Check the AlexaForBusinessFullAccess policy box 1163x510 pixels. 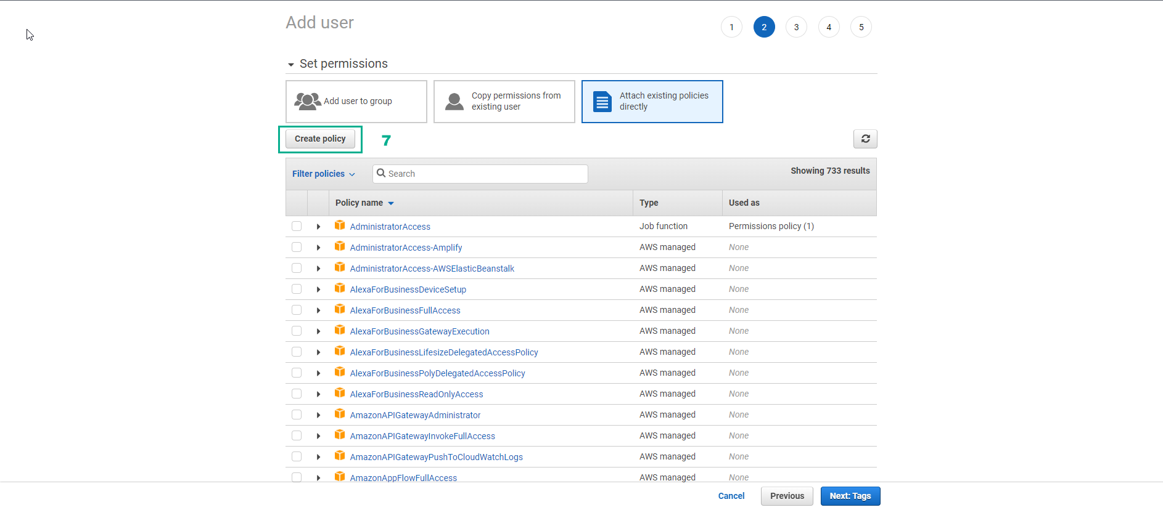297,310
